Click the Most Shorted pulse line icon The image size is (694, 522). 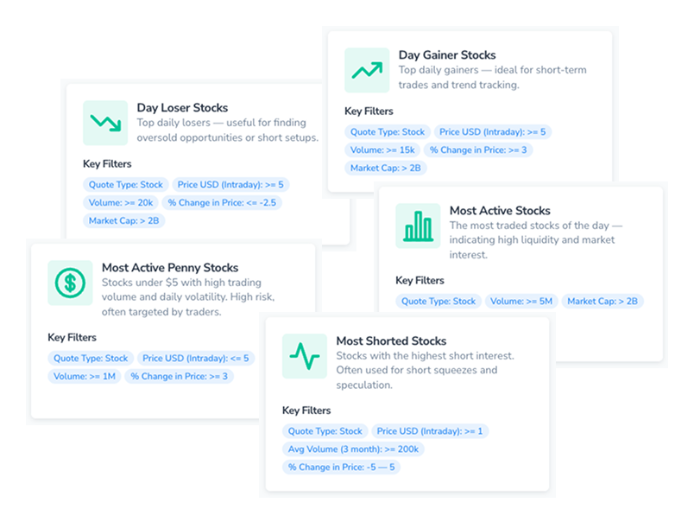pos(305,355)
